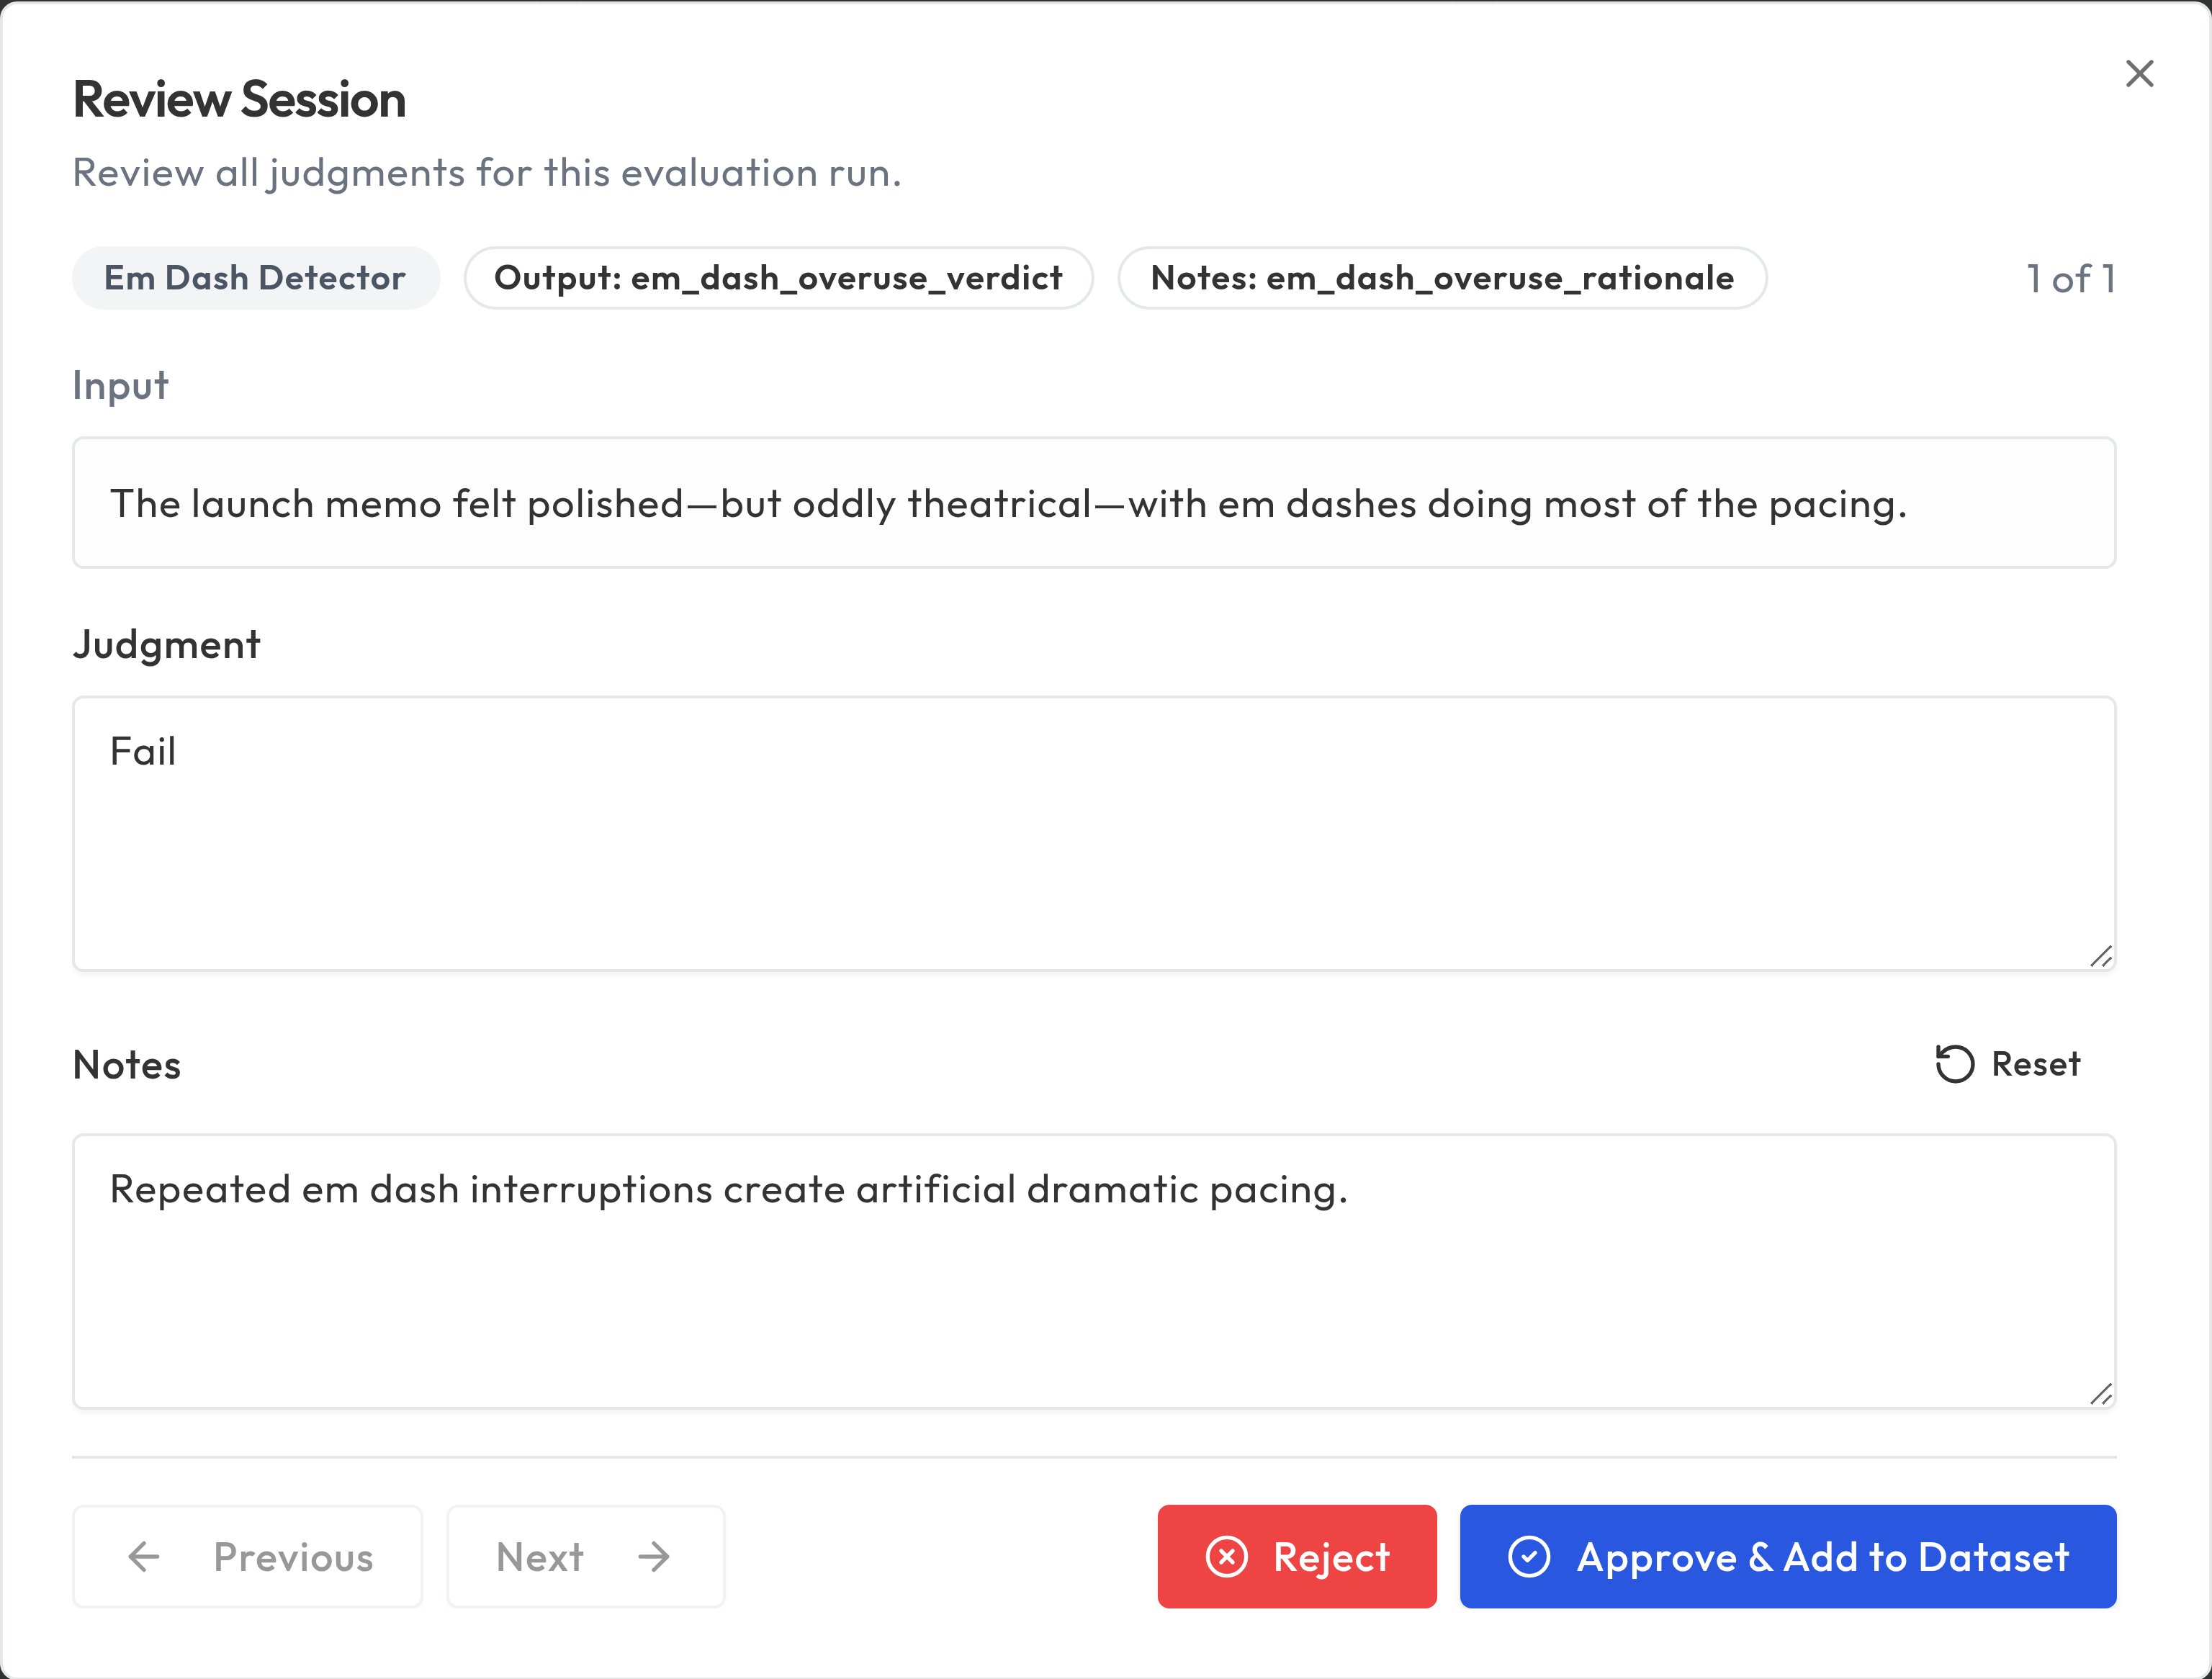This screenshot has width=2212, height=1679.
Task: Select the Notes: em_dash_overuse_rationale chip
Action: click(x=1442, y=278)
